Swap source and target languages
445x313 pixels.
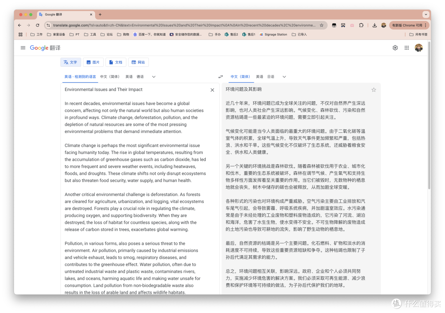(220, 77)
